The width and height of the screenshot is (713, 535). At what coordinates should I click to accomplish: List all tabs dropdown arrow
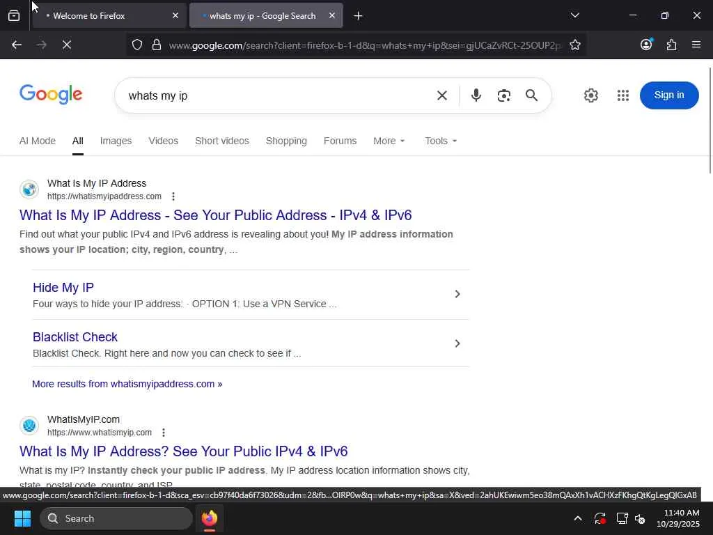pyautogui.click(x=575, y=16)
